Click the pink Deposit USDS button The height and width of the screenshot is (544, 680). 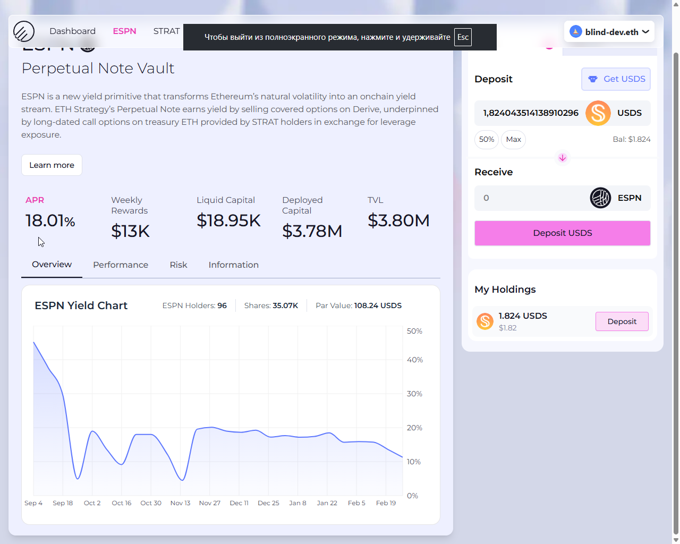pos(562,233)
